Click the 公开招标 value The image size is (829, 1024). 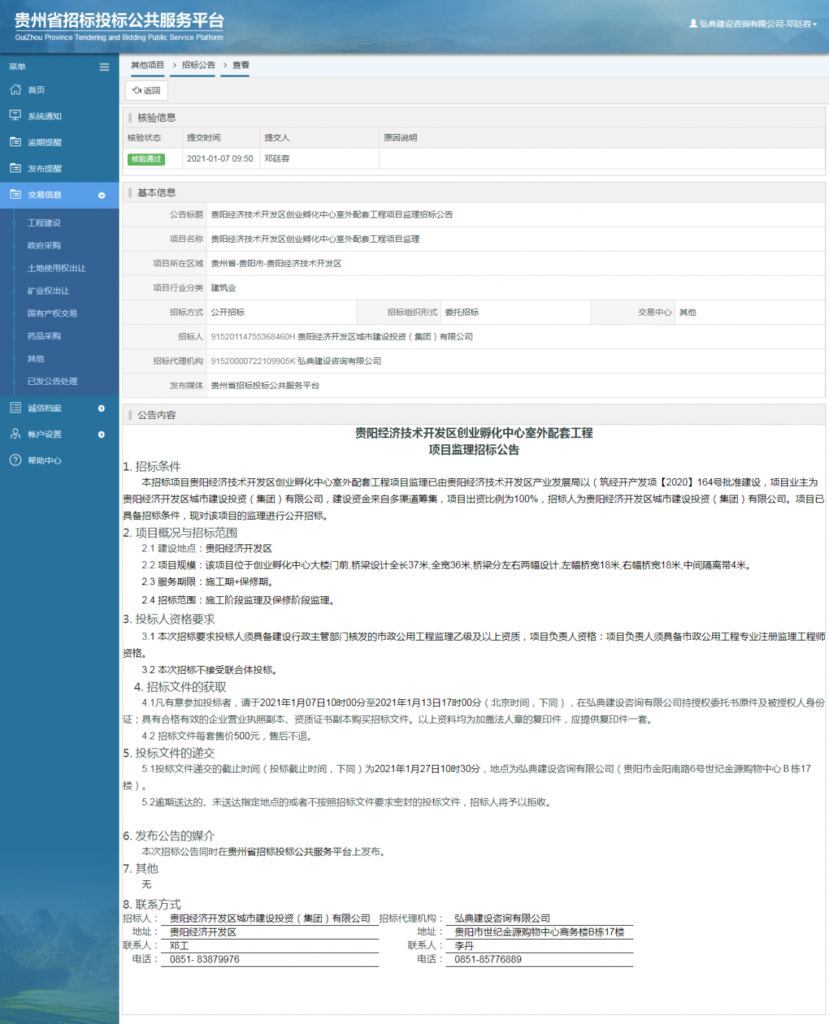[x=228, y=312]
